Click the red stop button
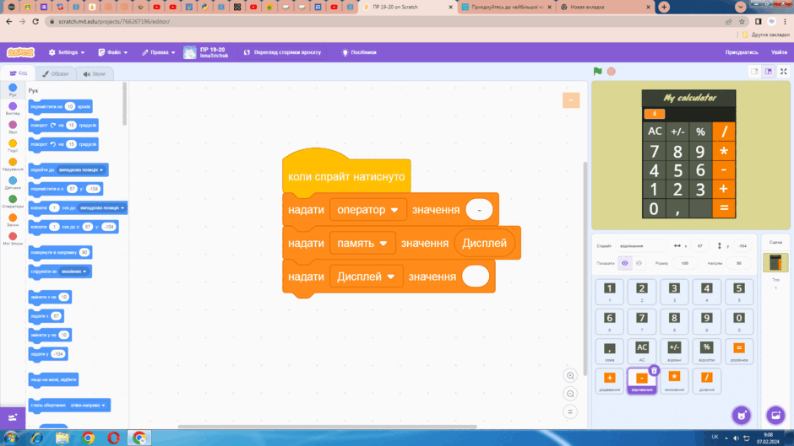Viewport: 794px width, 446px height. click(x=612, y=72)
